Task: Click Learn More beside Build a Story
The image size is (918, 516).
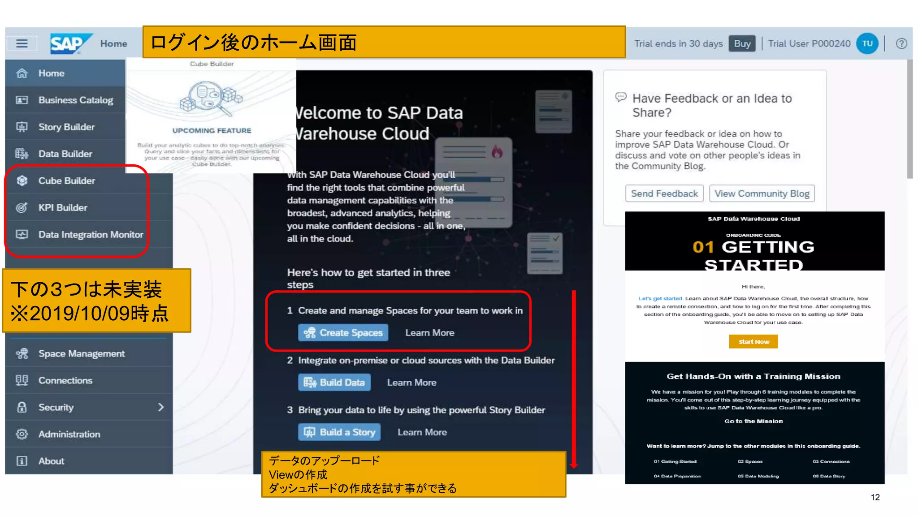Action: tap(422, 432)
